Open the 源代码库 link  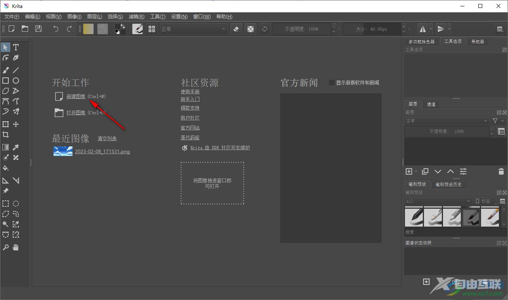tap(190, 138)
